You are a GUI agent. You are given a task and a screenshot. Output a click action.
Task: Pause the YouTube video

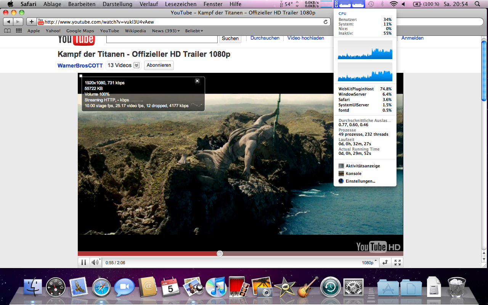click(x=83, y=262)
